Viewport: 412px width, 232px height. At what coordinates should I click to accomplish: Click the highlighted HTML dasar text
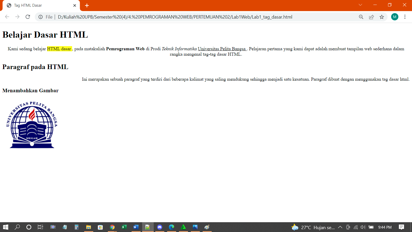59,49
